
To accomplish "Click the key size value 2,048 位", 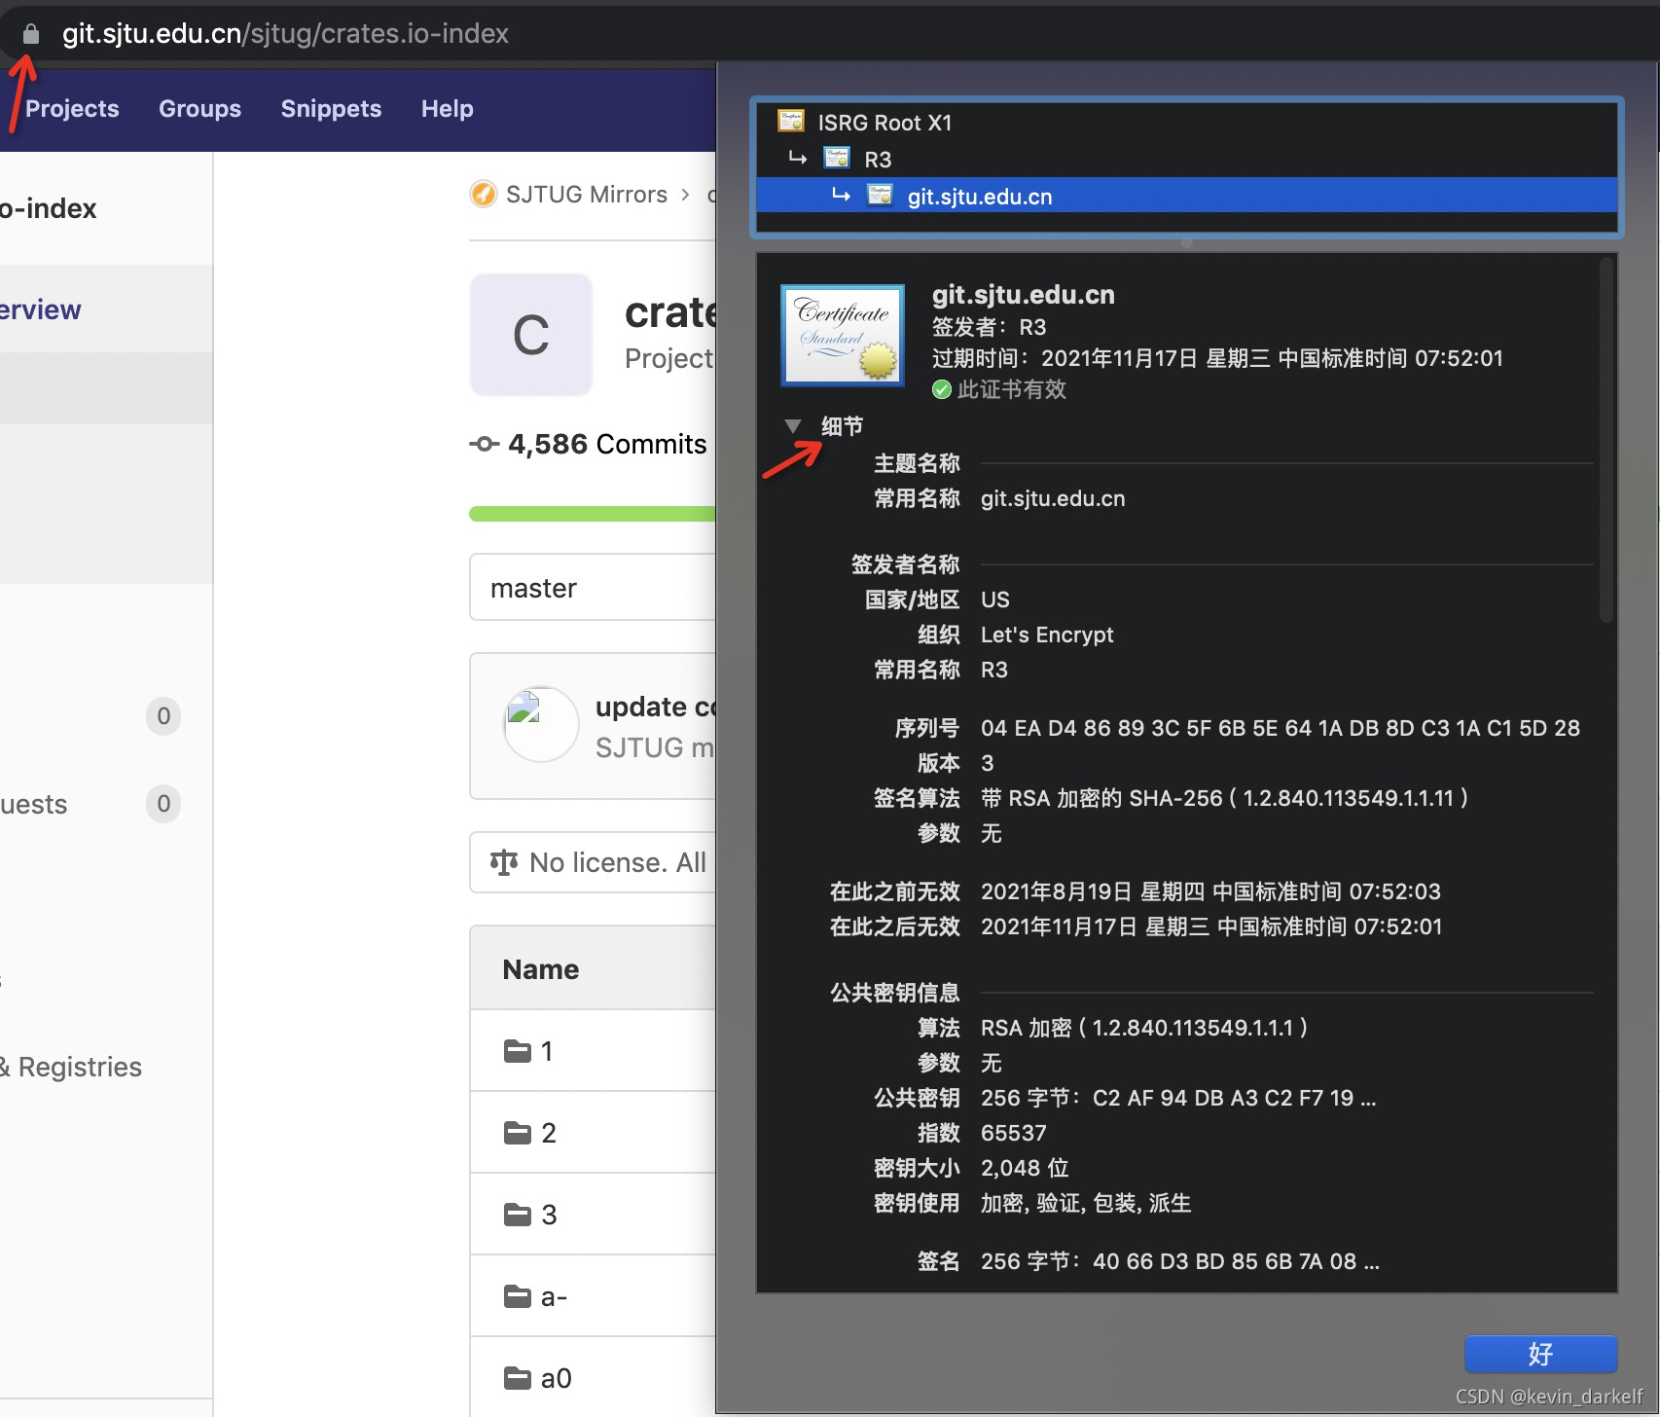I will tap(1024, 1168).
